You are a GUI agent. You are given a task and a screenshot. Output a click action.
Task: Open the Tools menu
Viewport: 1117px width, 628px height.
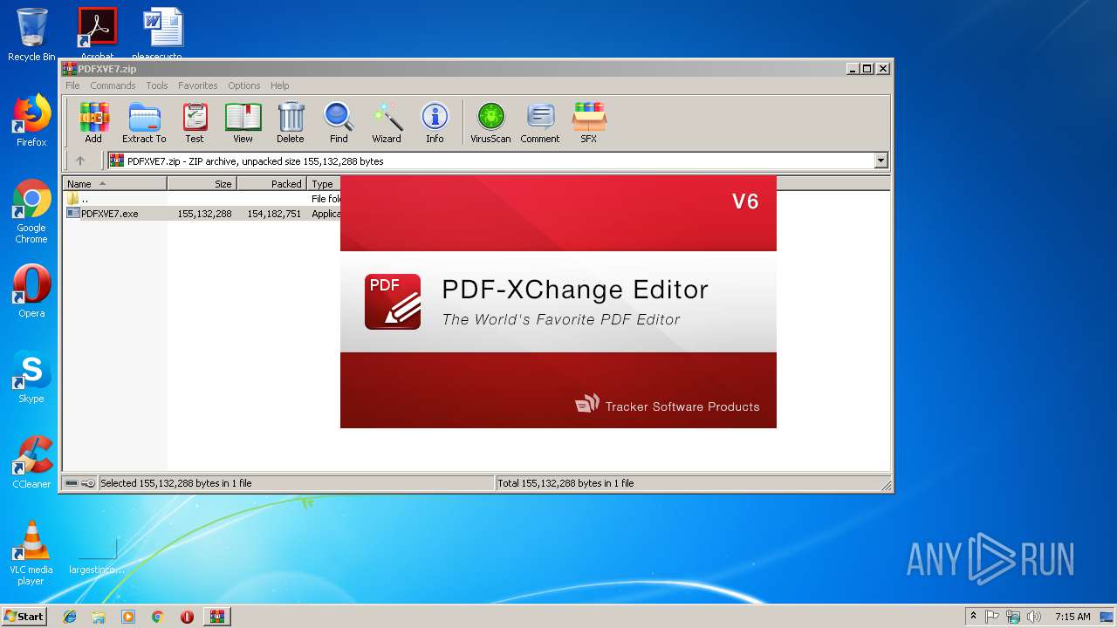click(157, 85)
